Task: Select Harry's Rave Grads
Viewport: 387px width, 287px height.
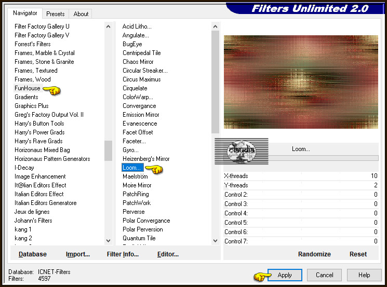Action: tap(39, 141)
